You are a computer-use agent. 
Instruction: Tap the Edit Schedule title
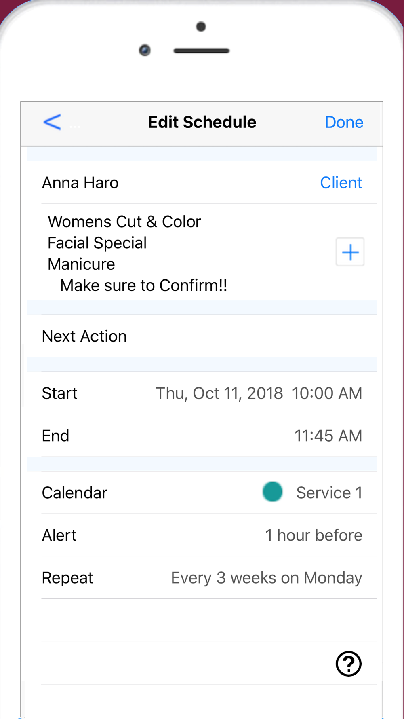tap(202, 122)
